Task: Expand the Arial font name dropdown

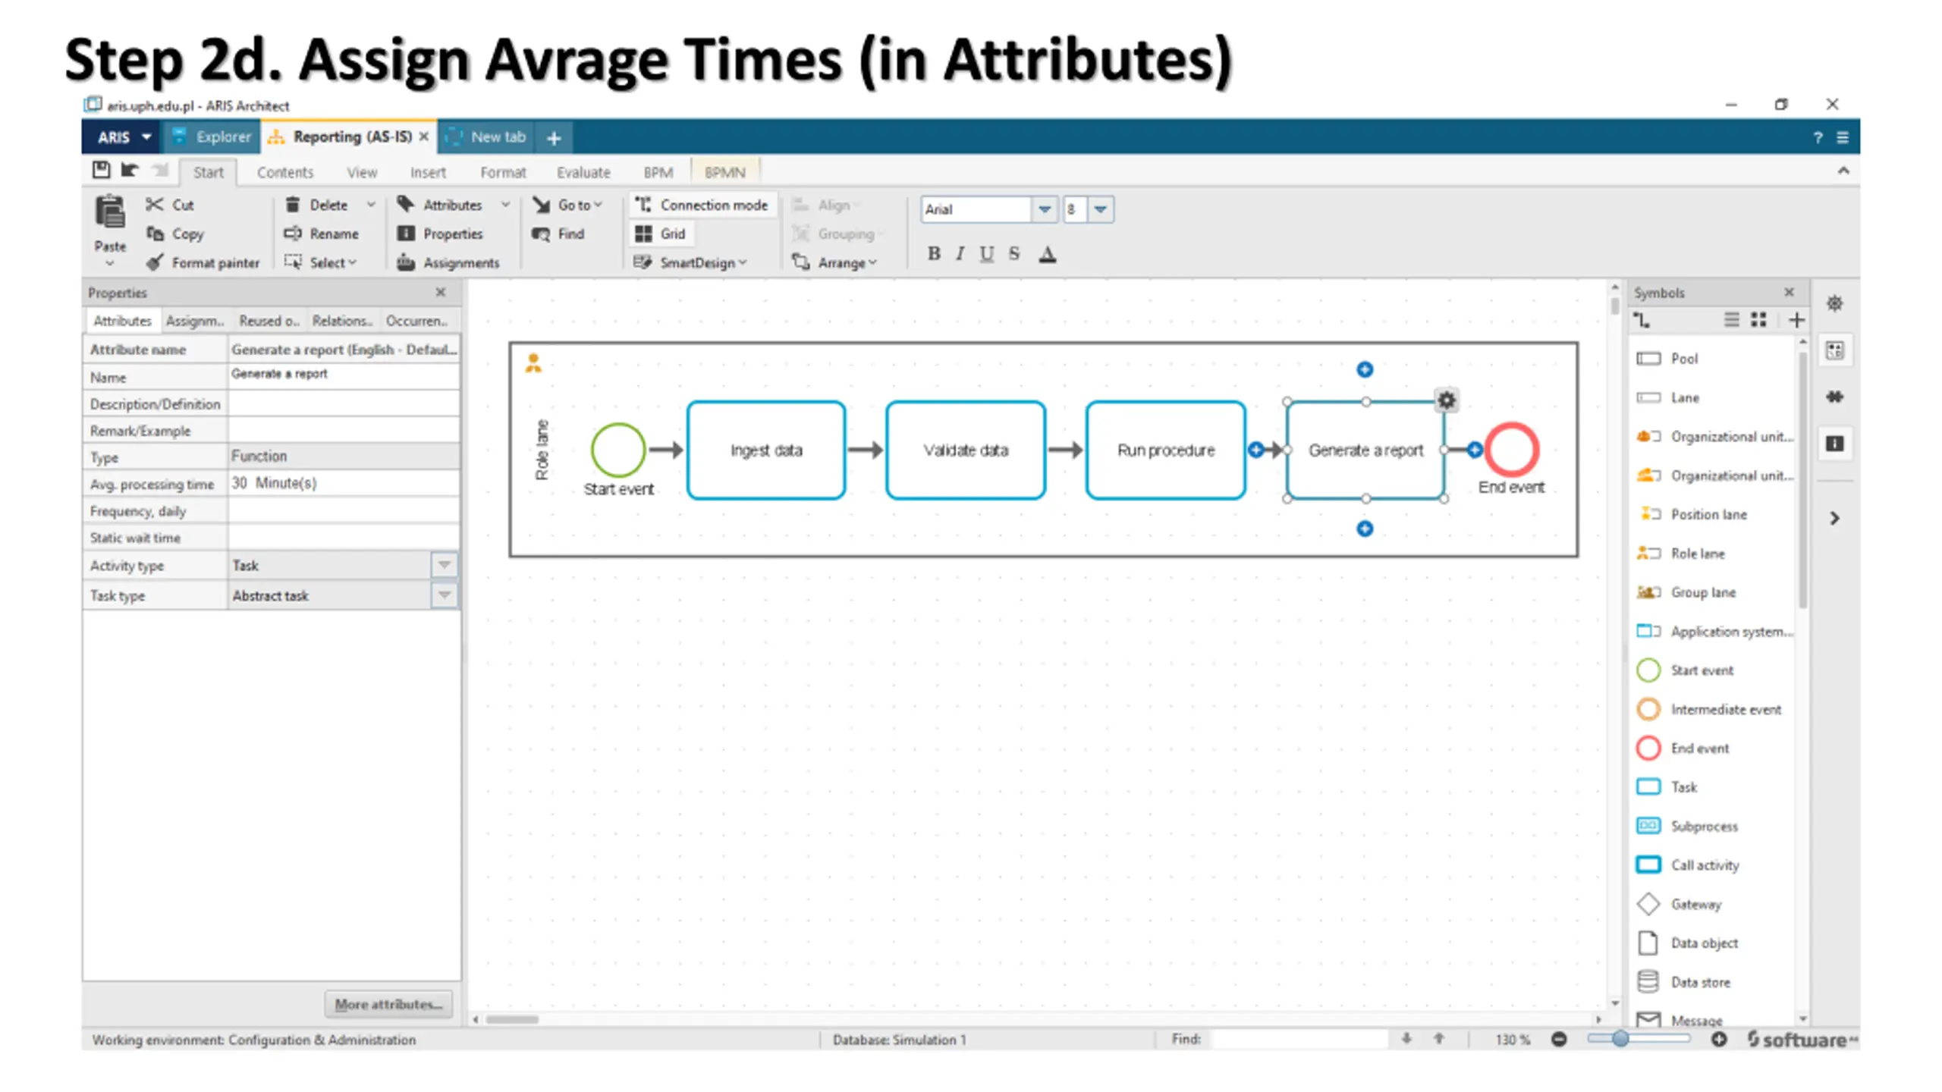Action: [1044, 209]
